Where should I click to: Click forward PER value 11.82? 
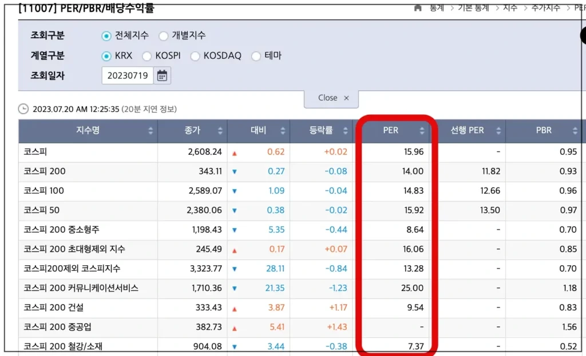click(x=491, y=171)
